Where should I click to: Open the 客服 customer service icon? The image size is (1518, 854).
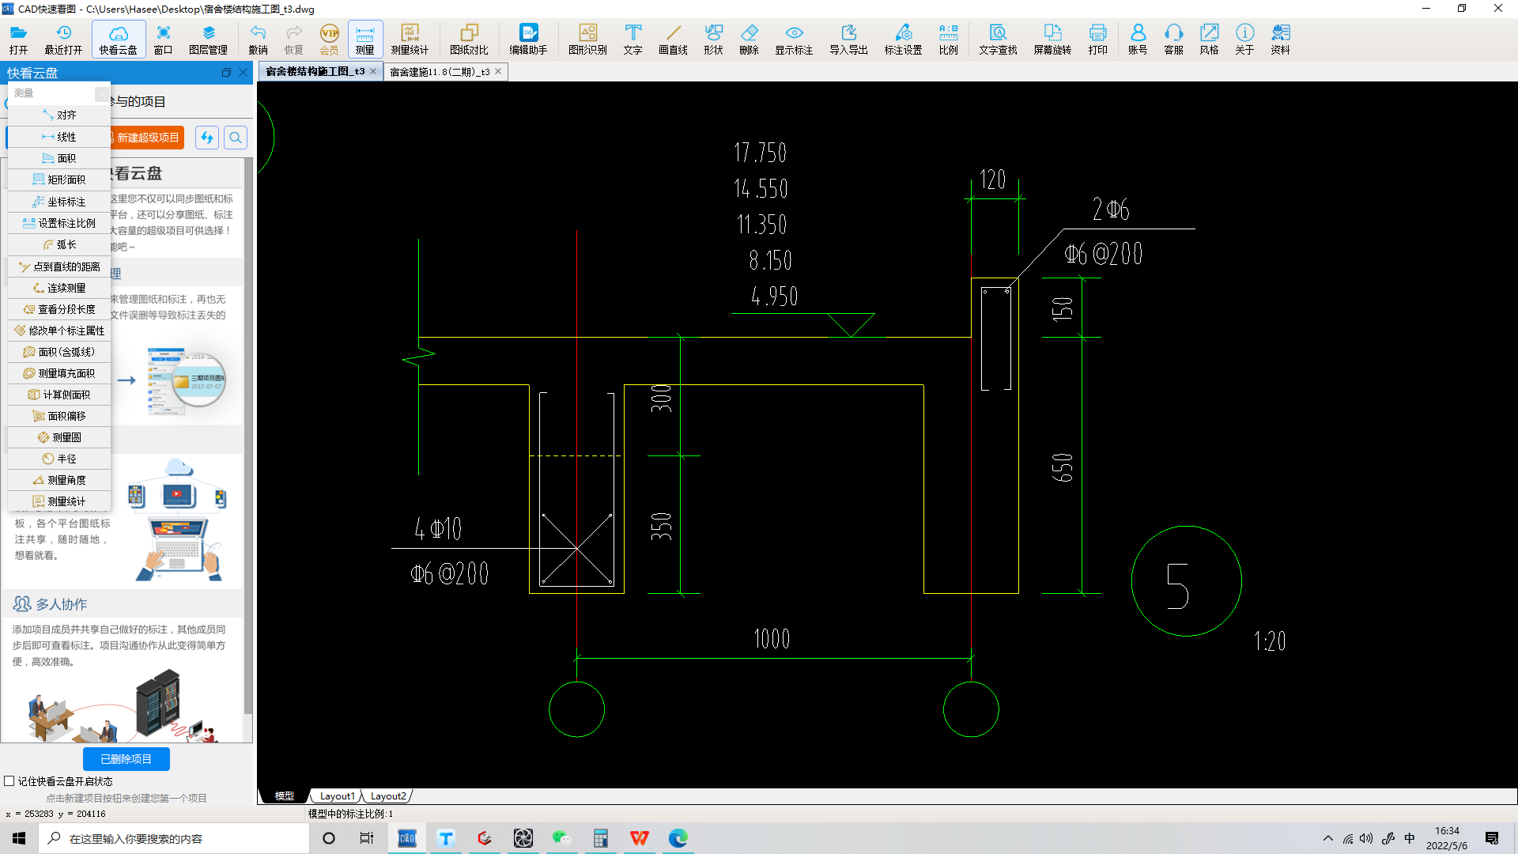1173,39
